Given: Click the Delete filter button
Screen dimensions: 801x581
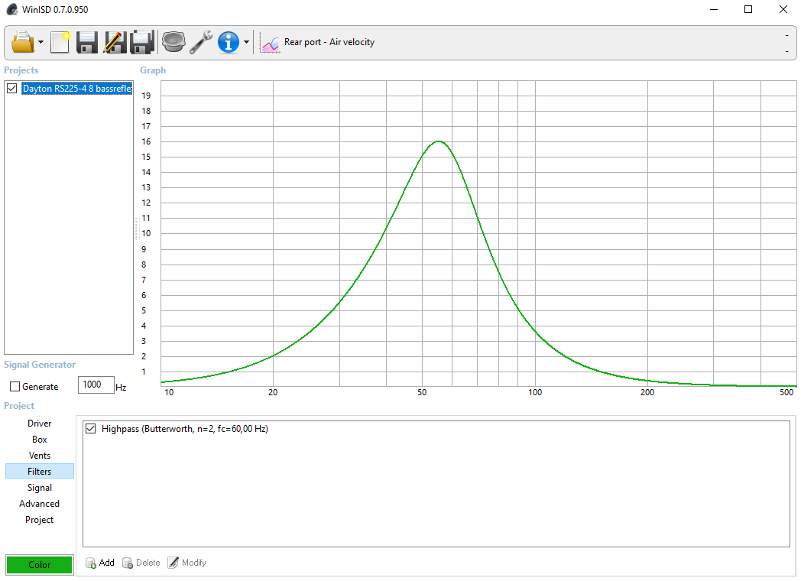Looking at the screenshot, I should click(x=141, y=563).
